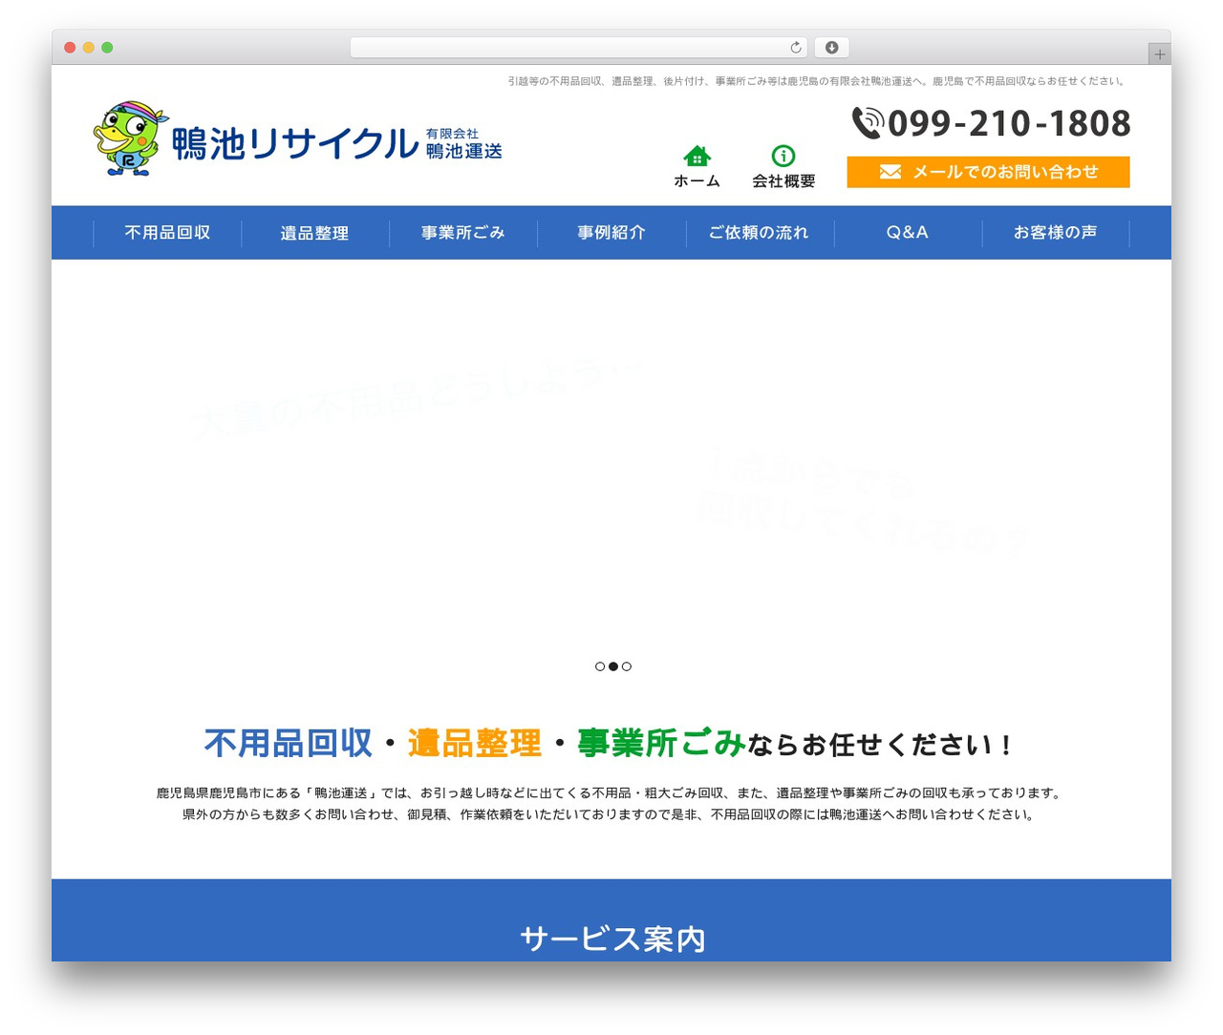This screenshot has height=1035, width=1223.
Task: Click 鴨池リサイクル site title
Action: (295, 144)
